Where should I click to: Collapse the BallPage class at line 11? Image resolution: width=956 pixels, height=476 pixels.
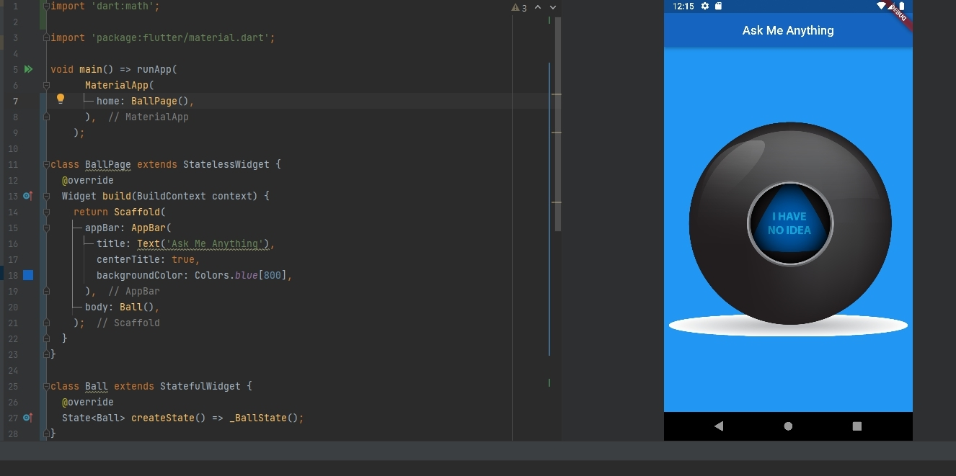tap(46, 164)
